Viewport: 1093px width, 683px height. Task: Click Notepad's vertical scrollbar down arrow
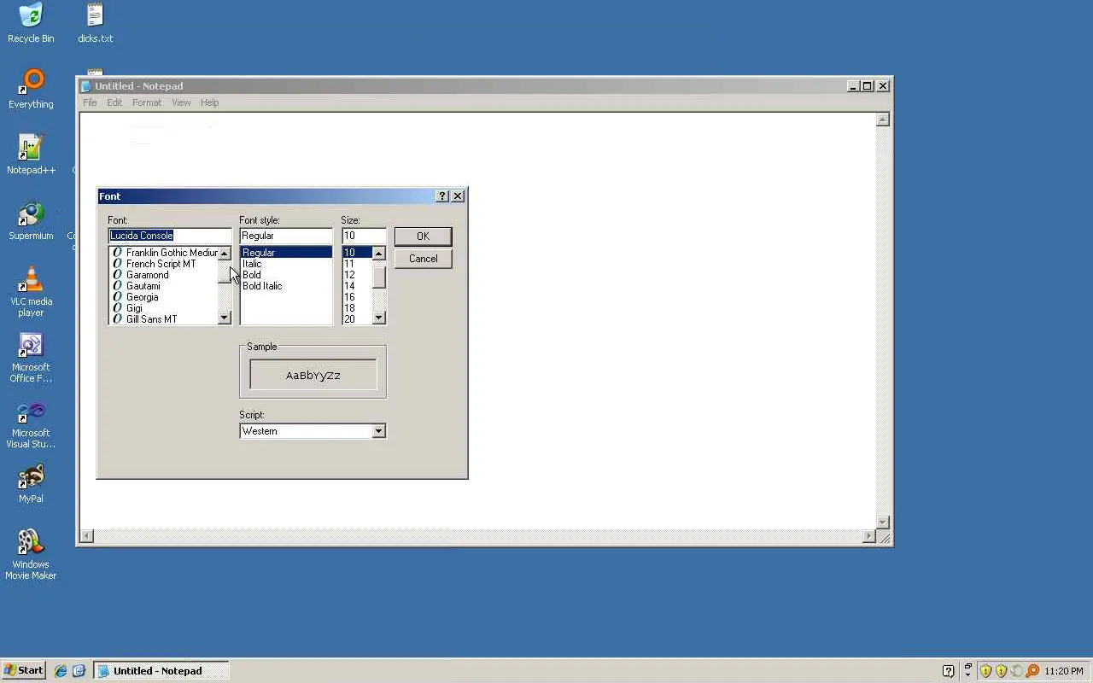pyautogui.click(x=883, y=522)
